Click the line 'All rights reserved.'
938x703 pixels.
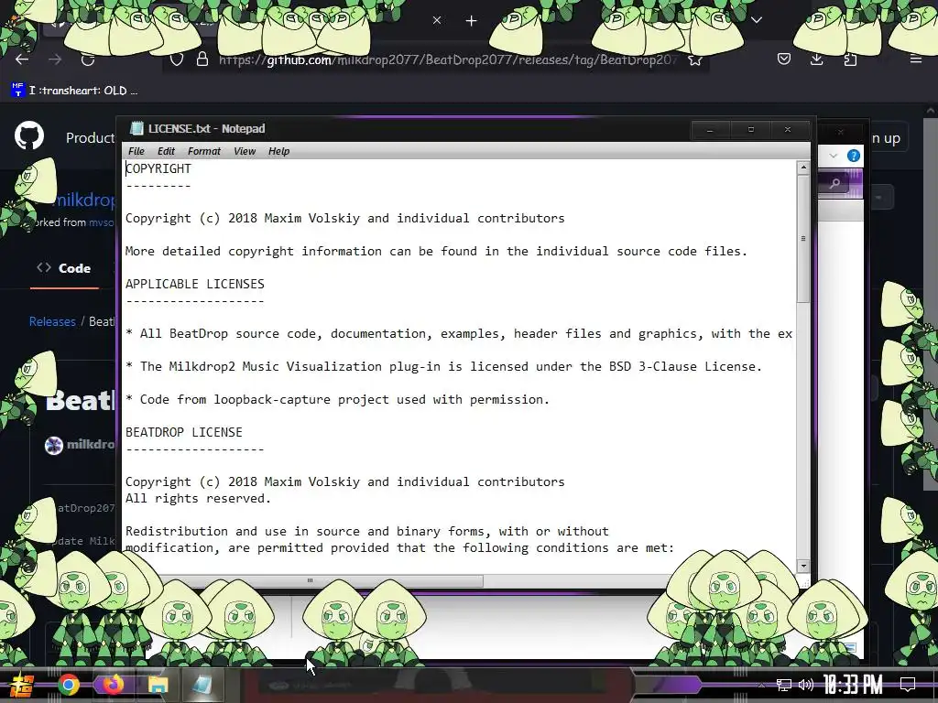point(199,499)
